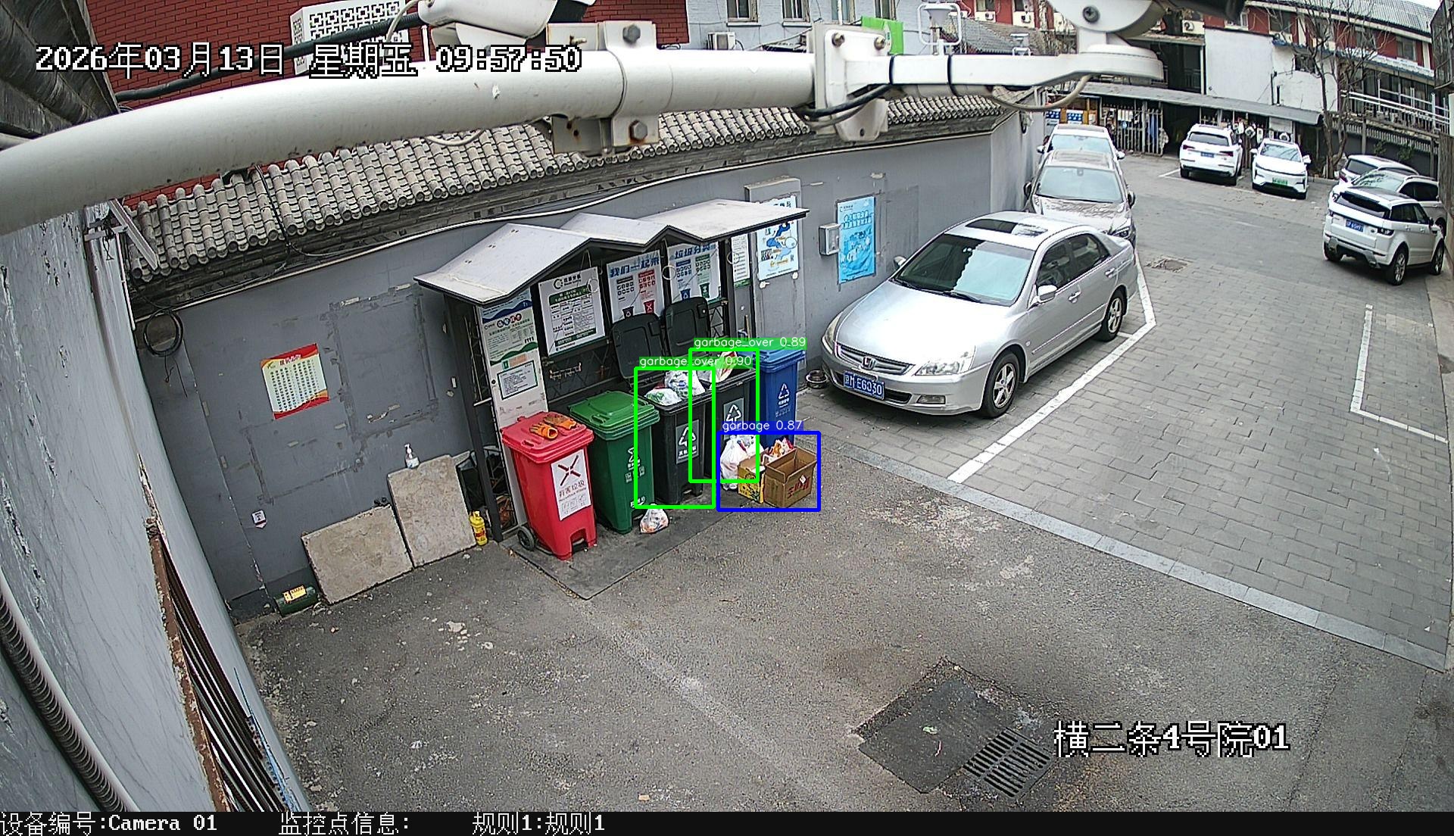Click the date timestamp overlay text
This screenshot has width=1454, height=836.
(159, 59)
